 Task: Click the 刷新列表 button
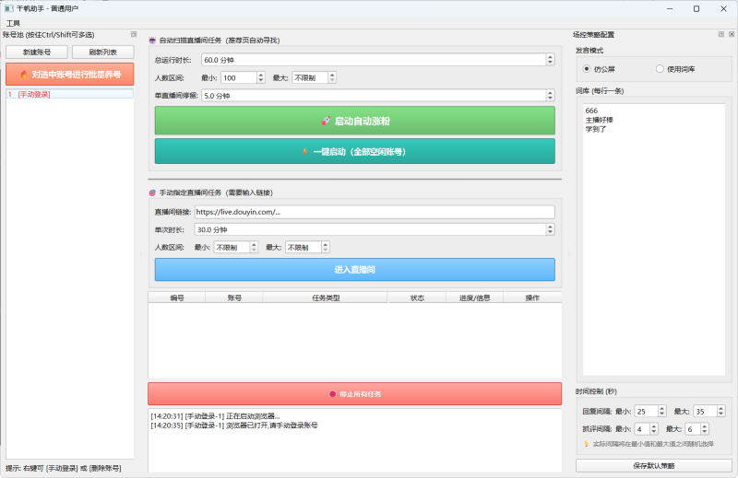coord(103,52)
